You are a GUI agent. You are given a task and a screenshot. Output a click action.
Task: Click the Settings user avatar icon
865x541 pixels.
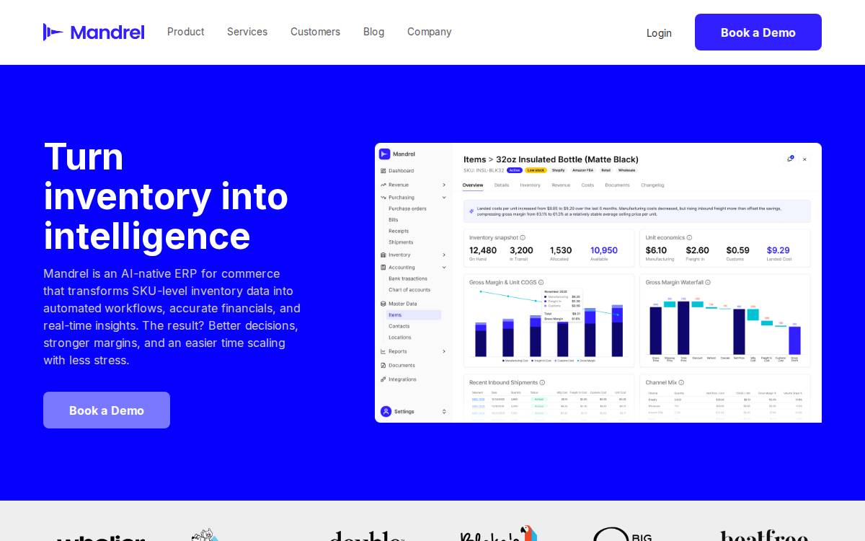click(386, 411)
